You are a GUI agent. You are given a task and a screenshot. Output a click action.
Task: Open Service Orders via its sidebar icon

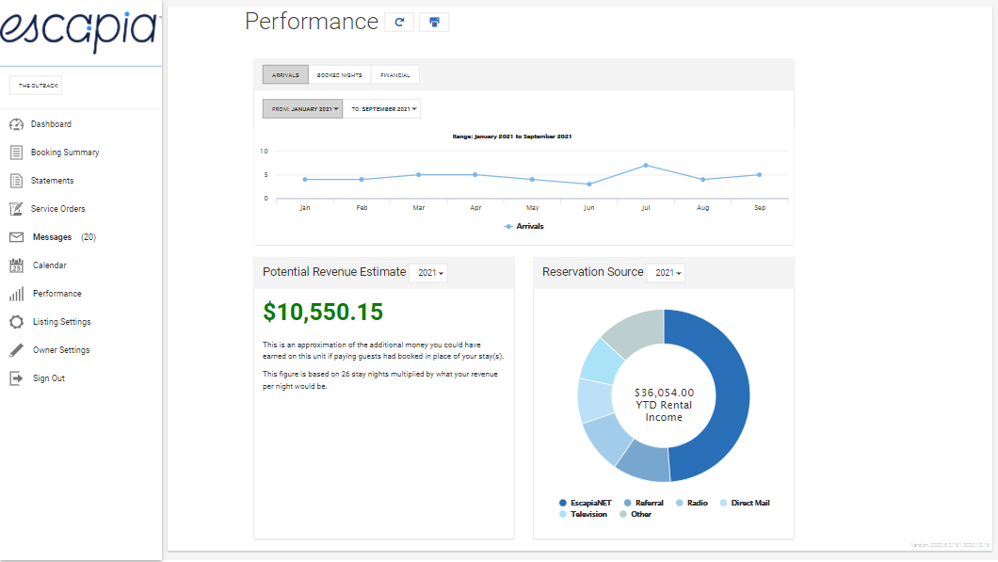16,209
